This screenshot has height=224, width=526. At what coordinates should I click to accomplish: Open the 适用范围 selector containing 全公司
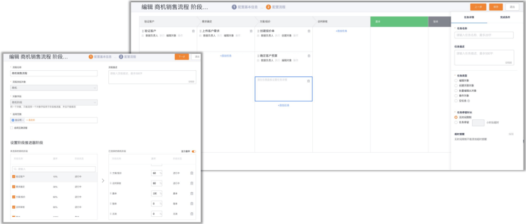click(54, 120)
